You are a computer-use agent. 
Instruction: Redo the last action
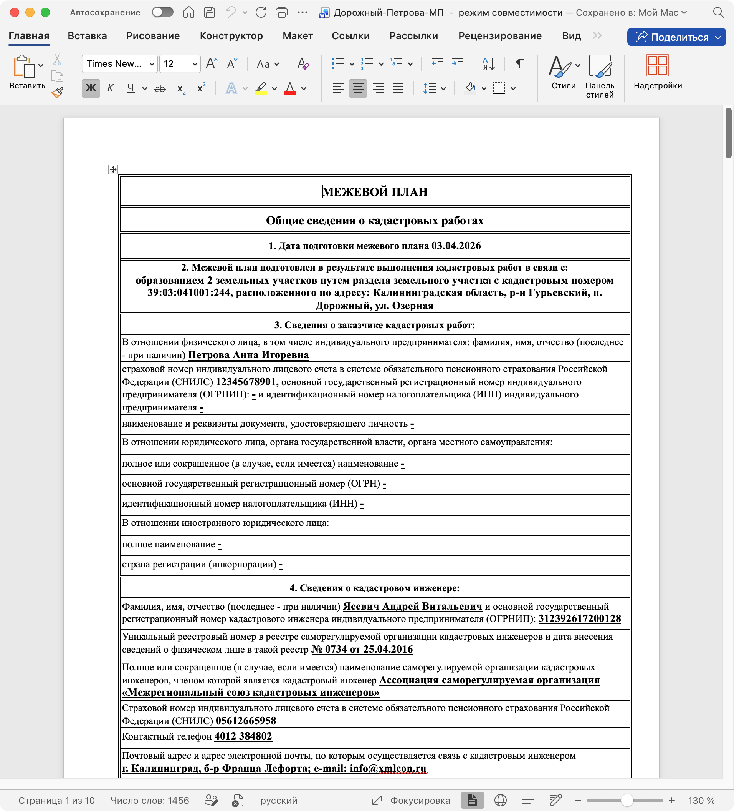tap(261, 12)
